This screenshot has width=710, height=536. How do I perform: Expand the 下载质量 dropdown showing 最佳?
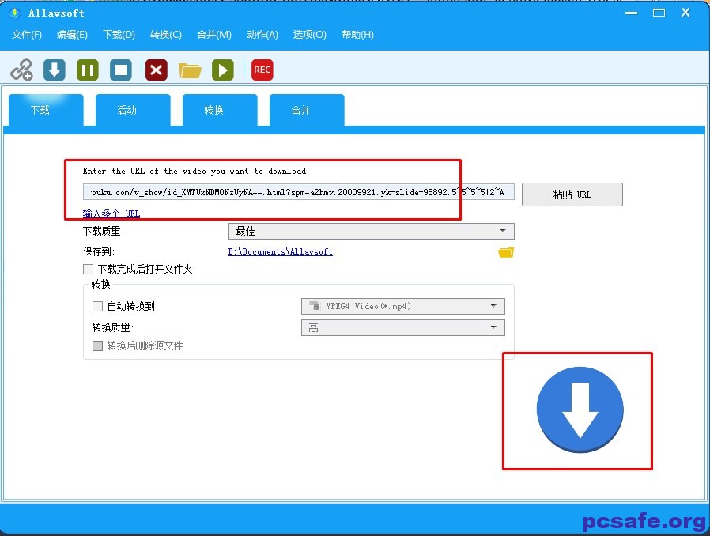[x=371, y=231]
